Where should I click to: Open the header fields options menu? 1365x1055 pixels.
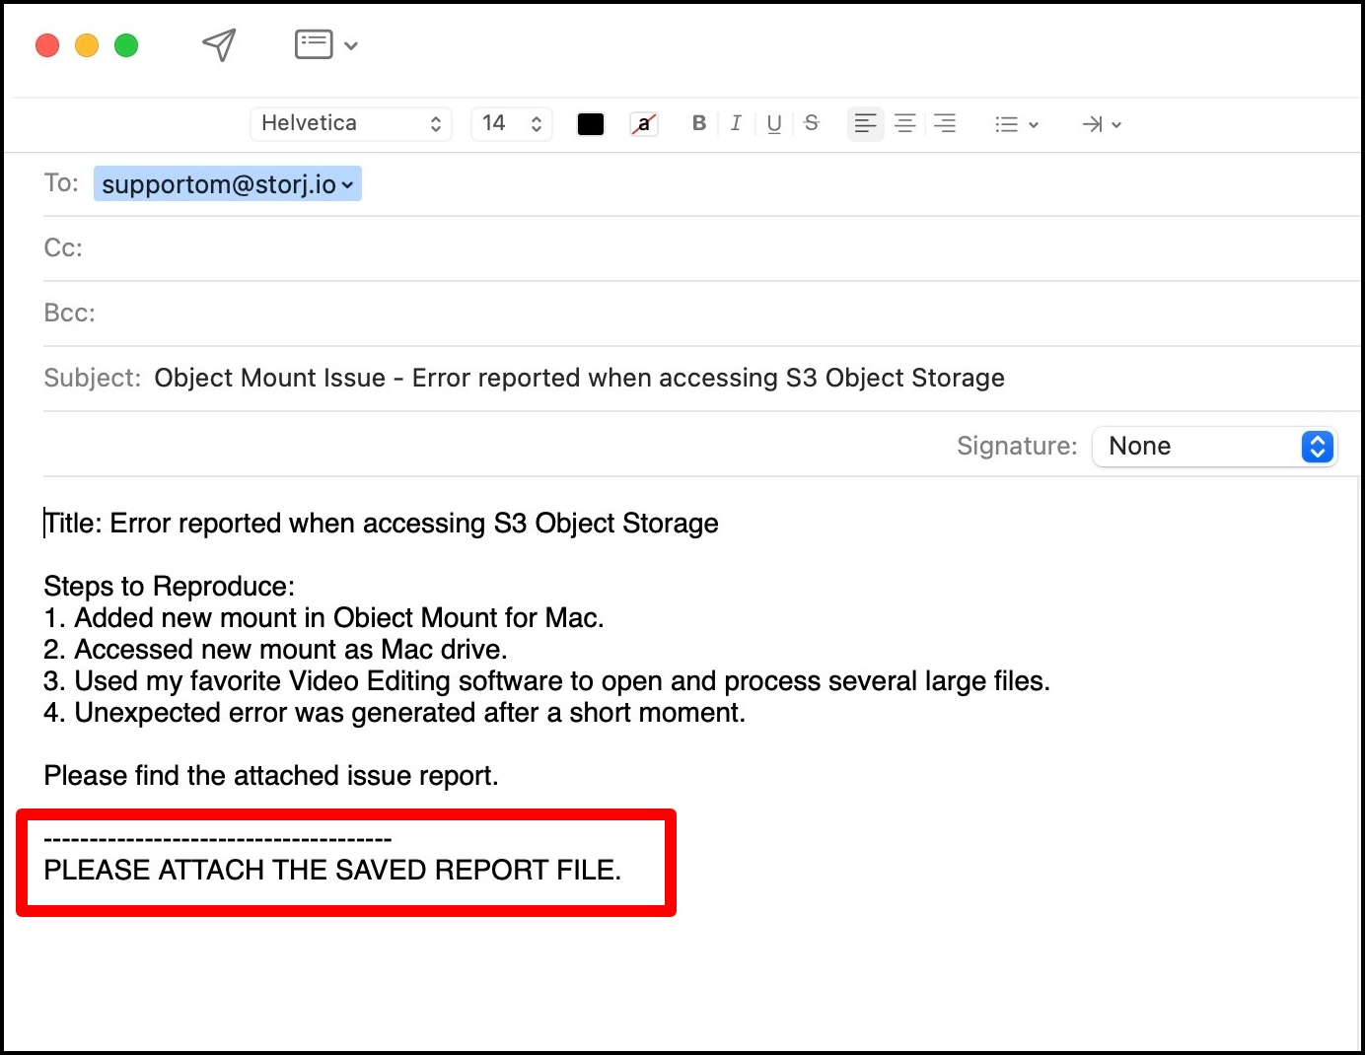point(325,44)
